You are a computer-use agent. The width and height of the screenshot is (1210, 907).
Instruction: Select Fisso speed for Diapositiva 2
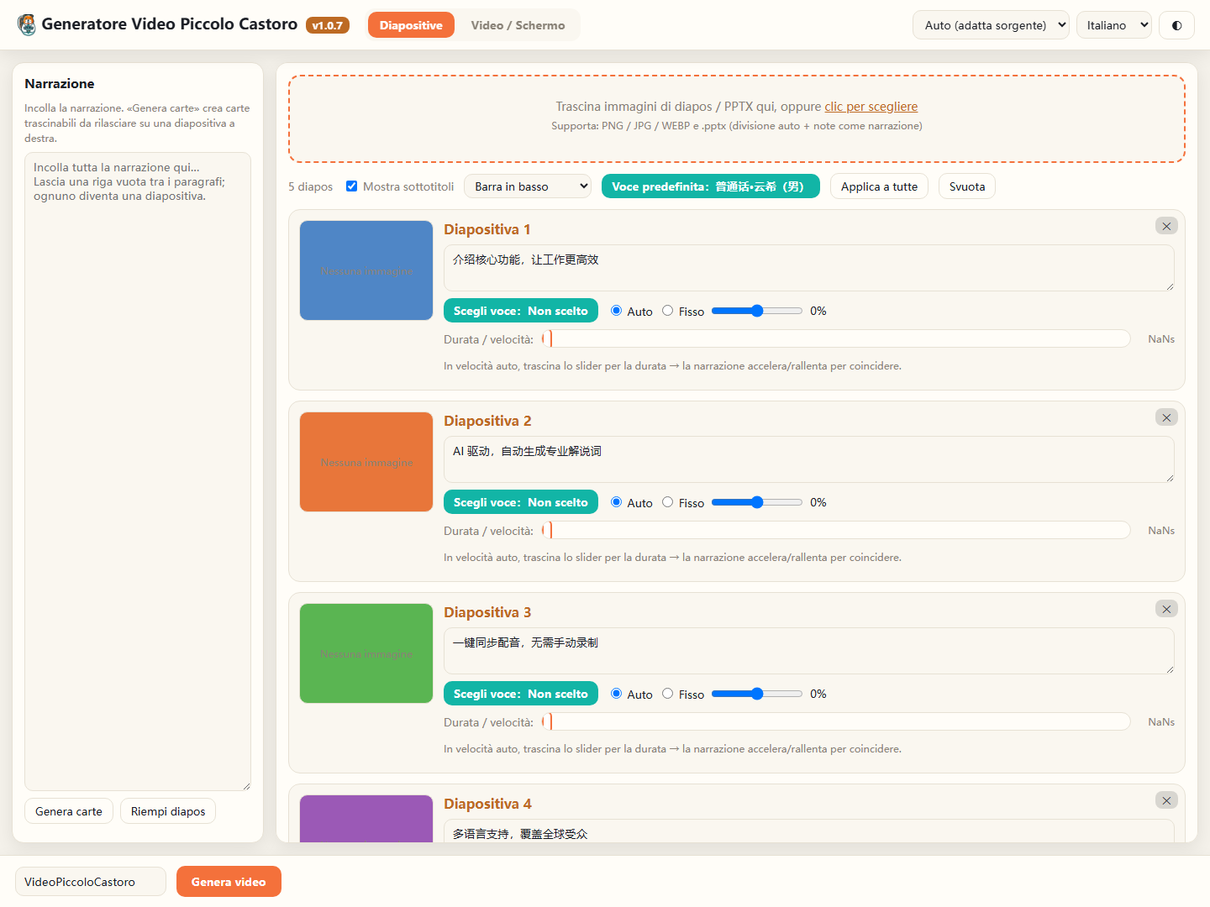pyautogui.click(x=668, y=502)
